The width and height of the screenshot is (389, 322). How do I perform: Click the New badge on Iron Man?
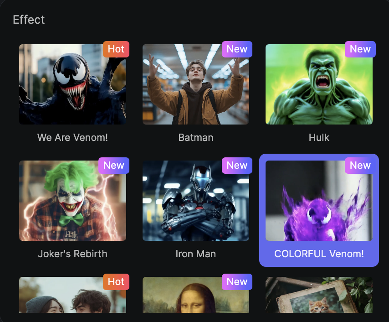[237, 166]
